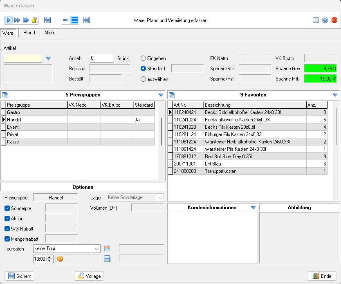Select the Event price group row
The height and width of the screenshot is (284, 341).
(78, 127)
